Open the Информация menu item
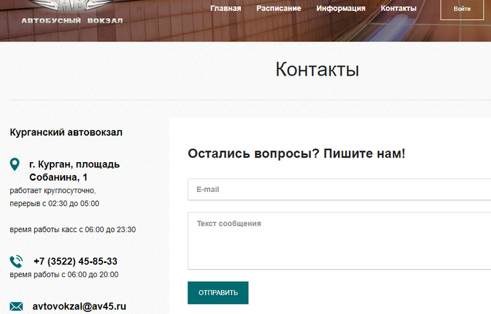 340,8
